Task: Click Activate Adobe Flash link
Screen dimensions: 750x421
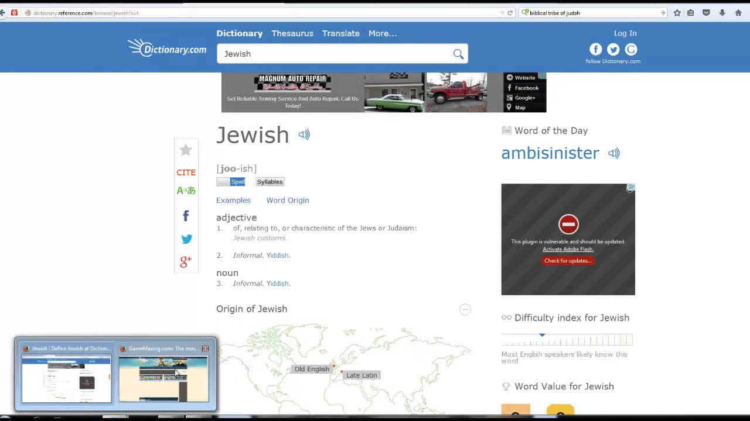Action: click(x=568, y=249)
